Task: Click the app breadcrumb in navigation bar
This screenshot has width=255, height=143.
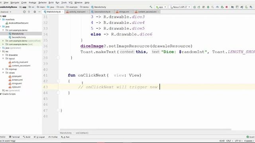Action: (x=23, y=7)
